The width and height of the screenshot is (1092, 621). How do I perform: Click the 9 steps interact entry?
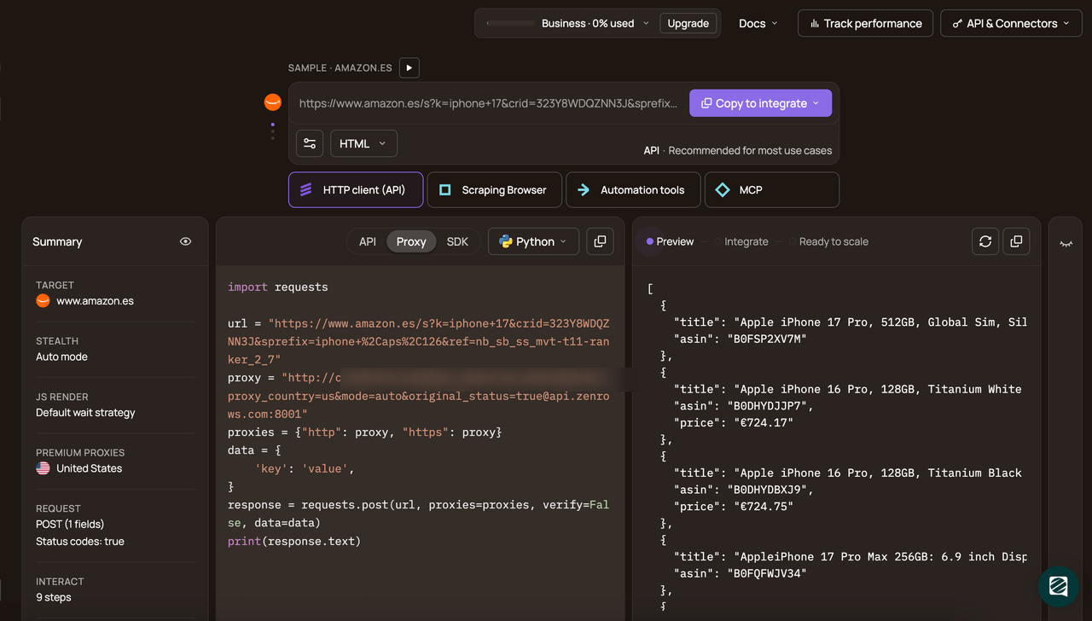54,597
